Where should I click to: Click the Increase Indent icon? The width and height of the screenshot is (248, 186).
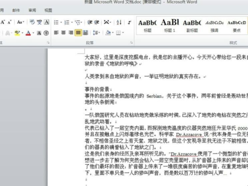point(97,22)
